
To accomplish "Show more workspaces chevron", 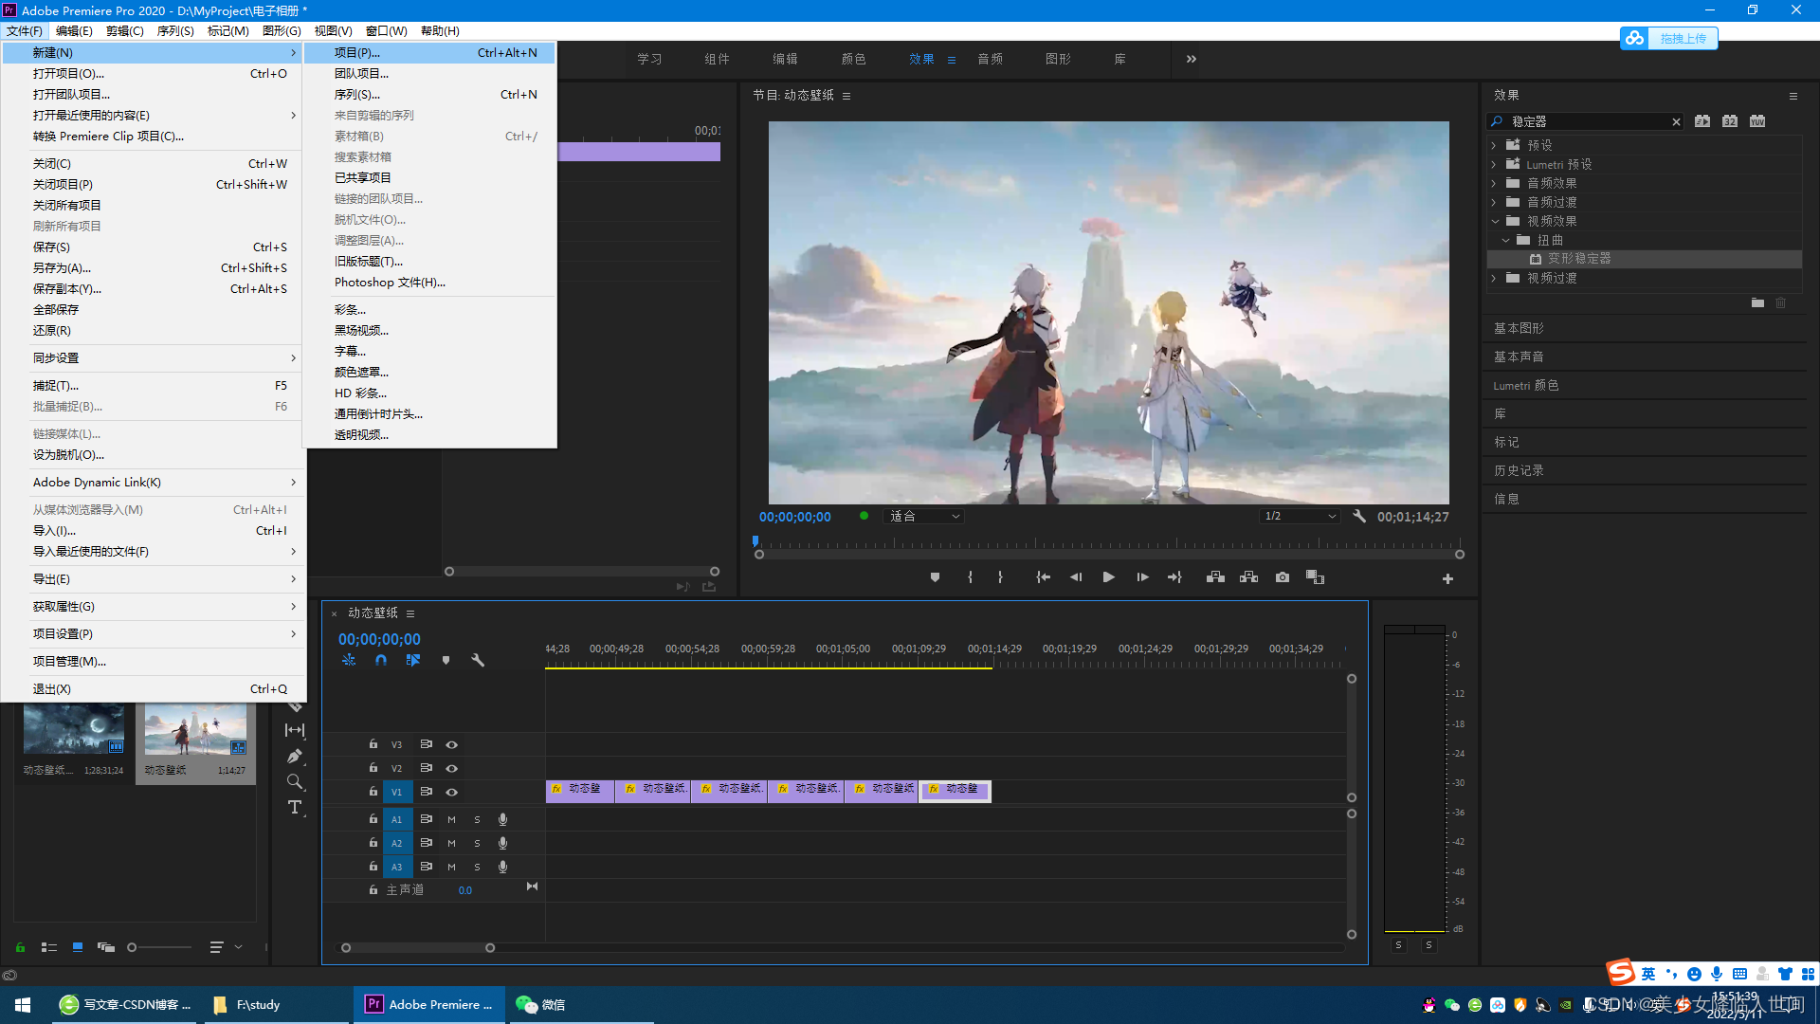I will [1192, 59].
